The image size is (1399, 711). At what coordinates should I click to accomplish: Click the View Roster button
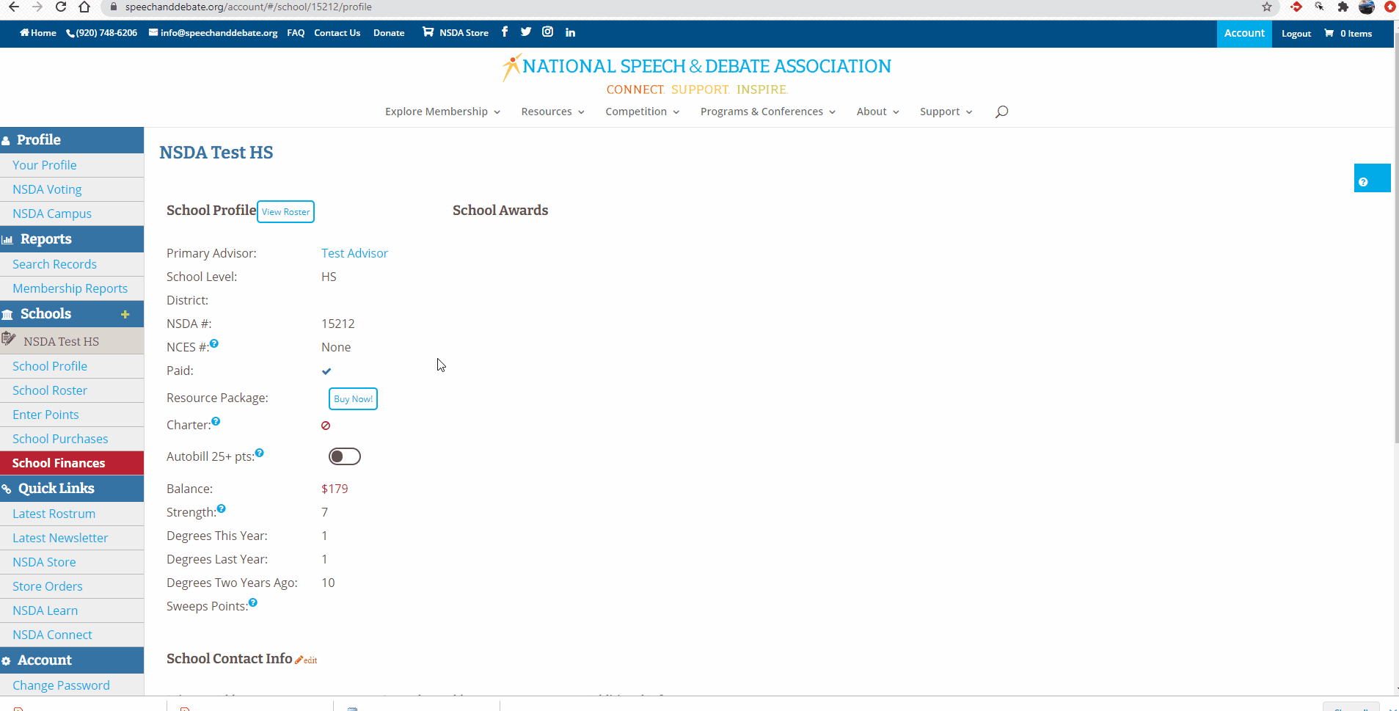click(285, 211)
